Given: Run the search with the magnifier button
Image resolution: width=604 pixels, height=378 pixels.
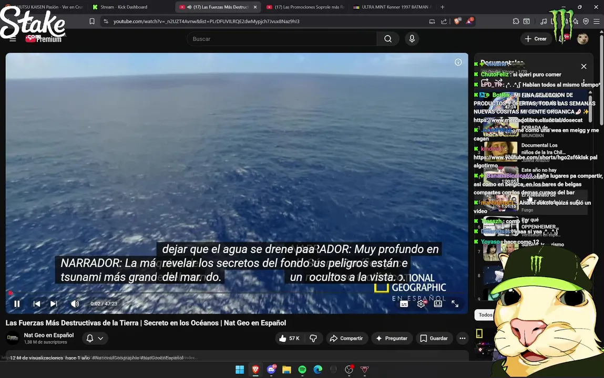Looking at the screenshot, I should pyautogui.click(x=388, y=39).
